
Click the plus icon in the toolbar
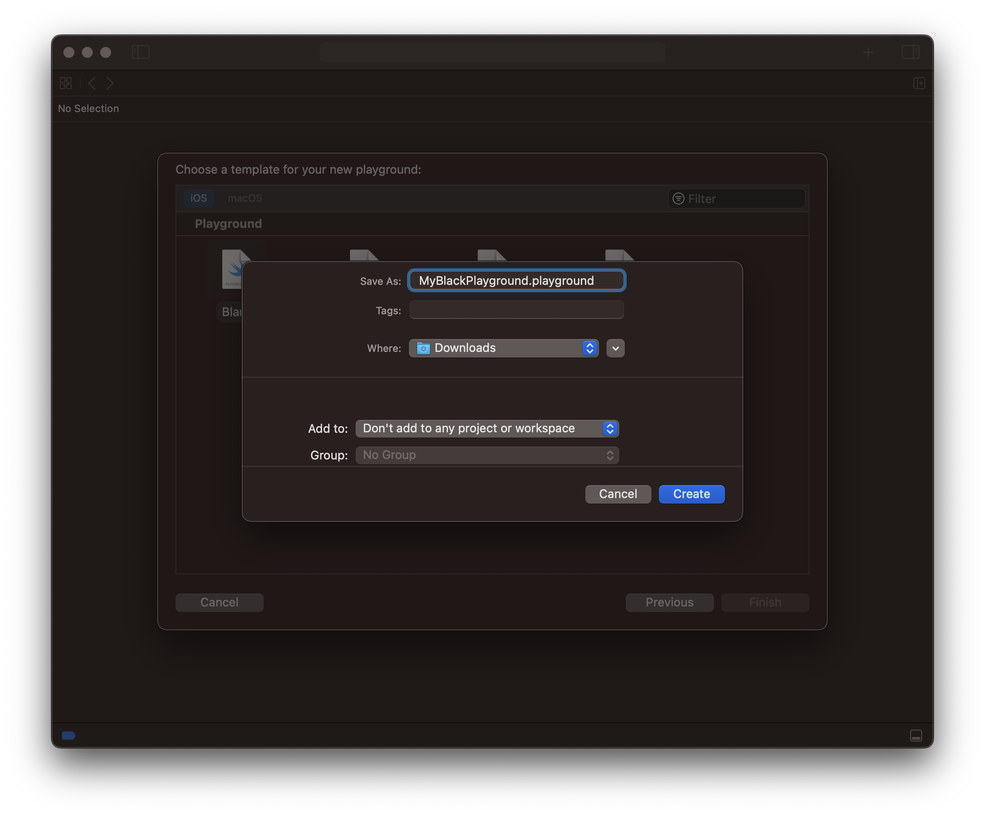(868, 52)
